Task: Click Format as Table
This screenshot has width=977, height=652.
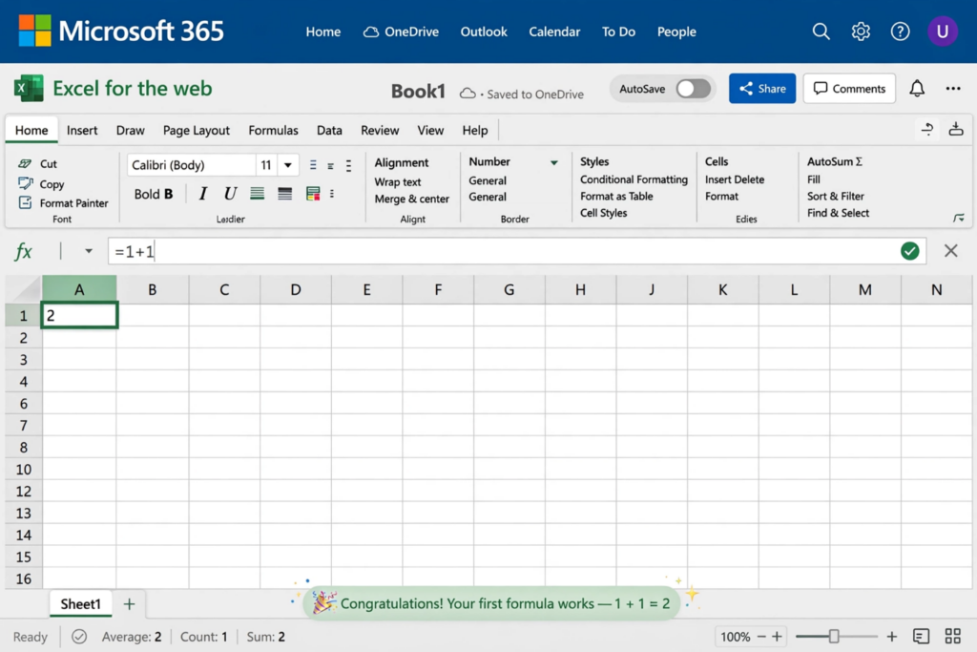Action: [616, 197]
